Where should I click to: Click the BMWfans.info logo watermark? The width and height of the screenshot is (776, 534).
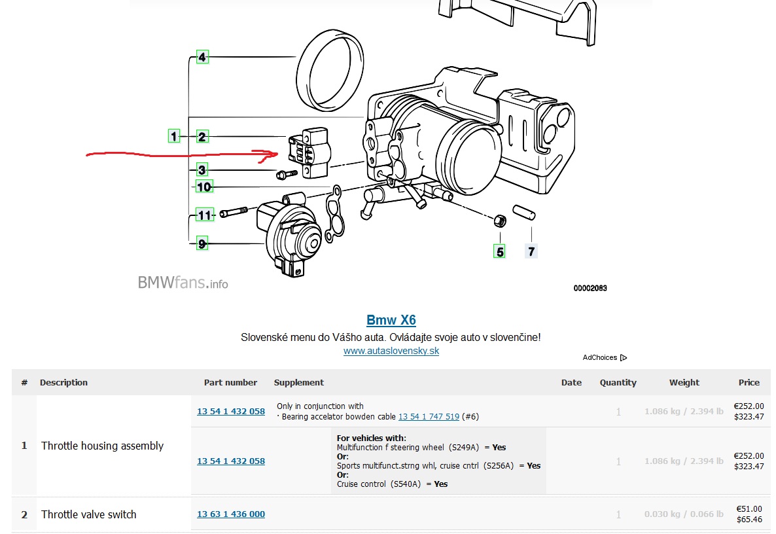click(x=183, y=283)
